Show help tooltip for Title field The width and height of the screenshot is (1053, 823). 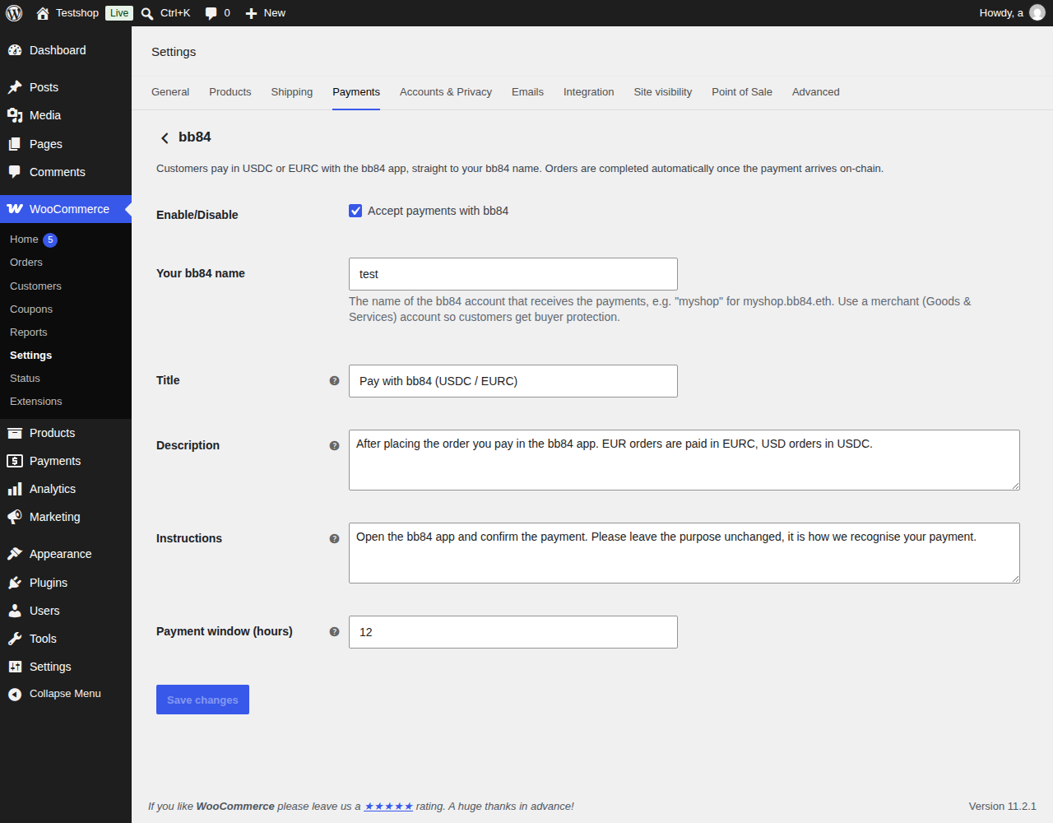pyautogui.click(x=334, y=381)
